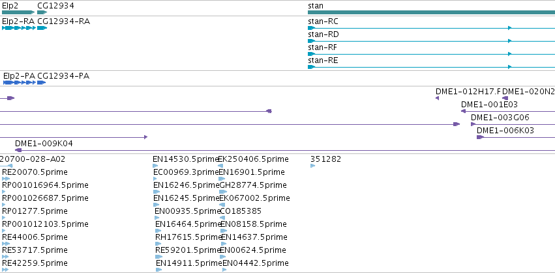
Task: Select the CG12934-PA protein glyph
Action: pos(41,83)
